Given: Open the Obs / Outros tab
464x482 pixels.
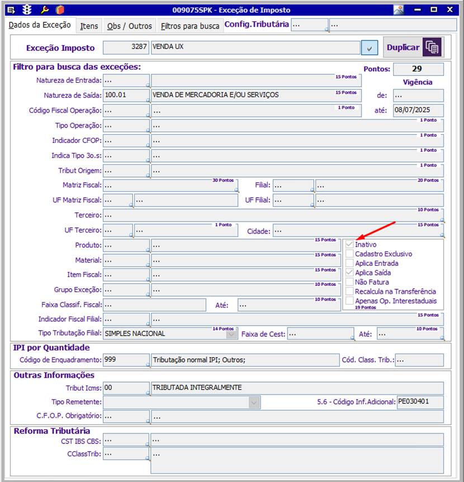Looking at the screenshot, I should 130,26.
